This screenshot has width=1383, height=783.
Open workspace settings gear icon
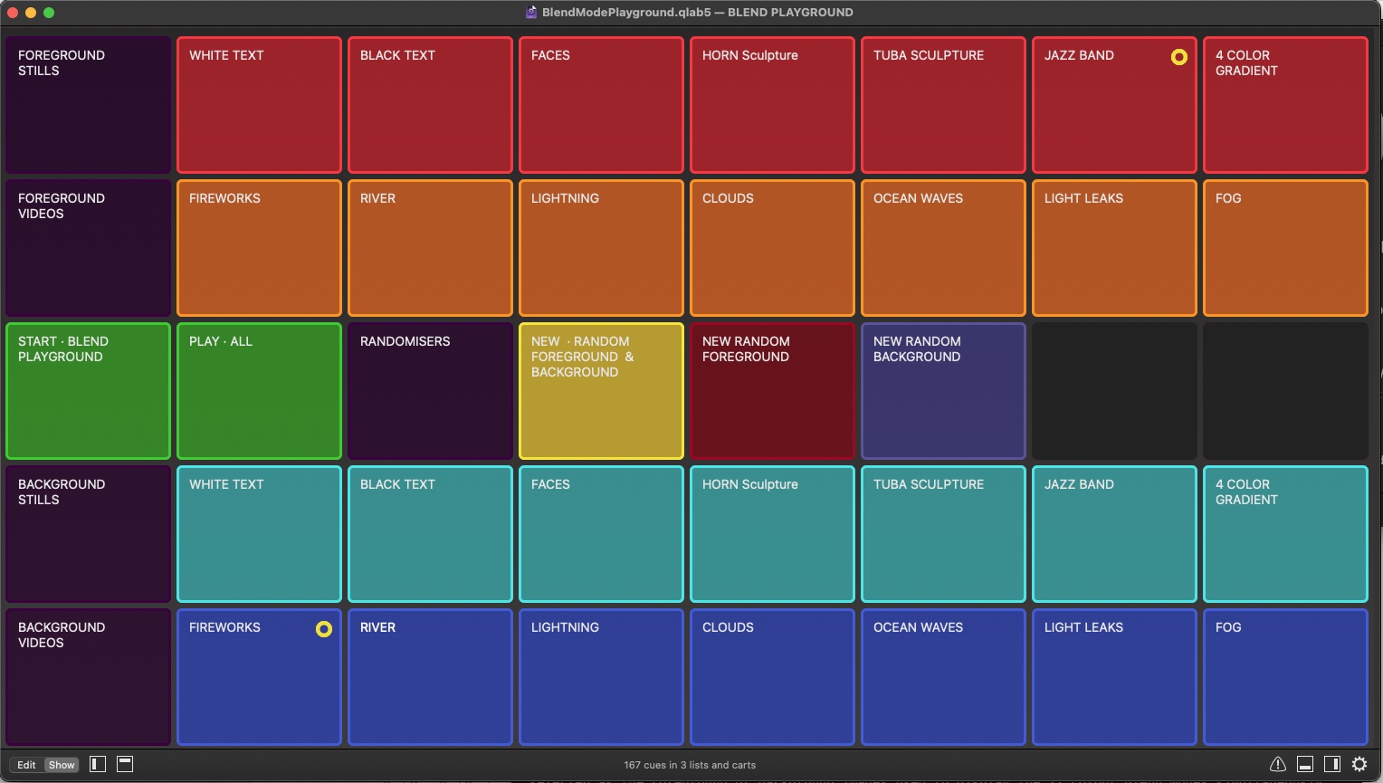1359,764
